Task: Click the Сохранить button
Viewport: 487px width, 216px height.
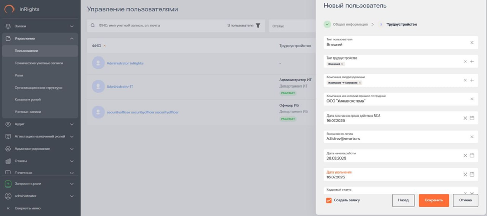Action: (434, 200)
